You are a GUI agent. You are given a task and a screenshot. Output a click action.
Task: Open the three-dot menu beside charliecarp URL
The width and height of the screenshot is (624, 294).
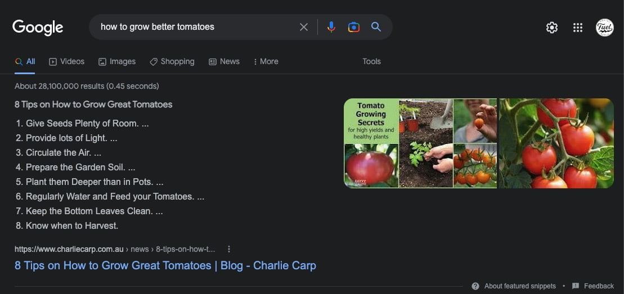click(x=229, y=249)
